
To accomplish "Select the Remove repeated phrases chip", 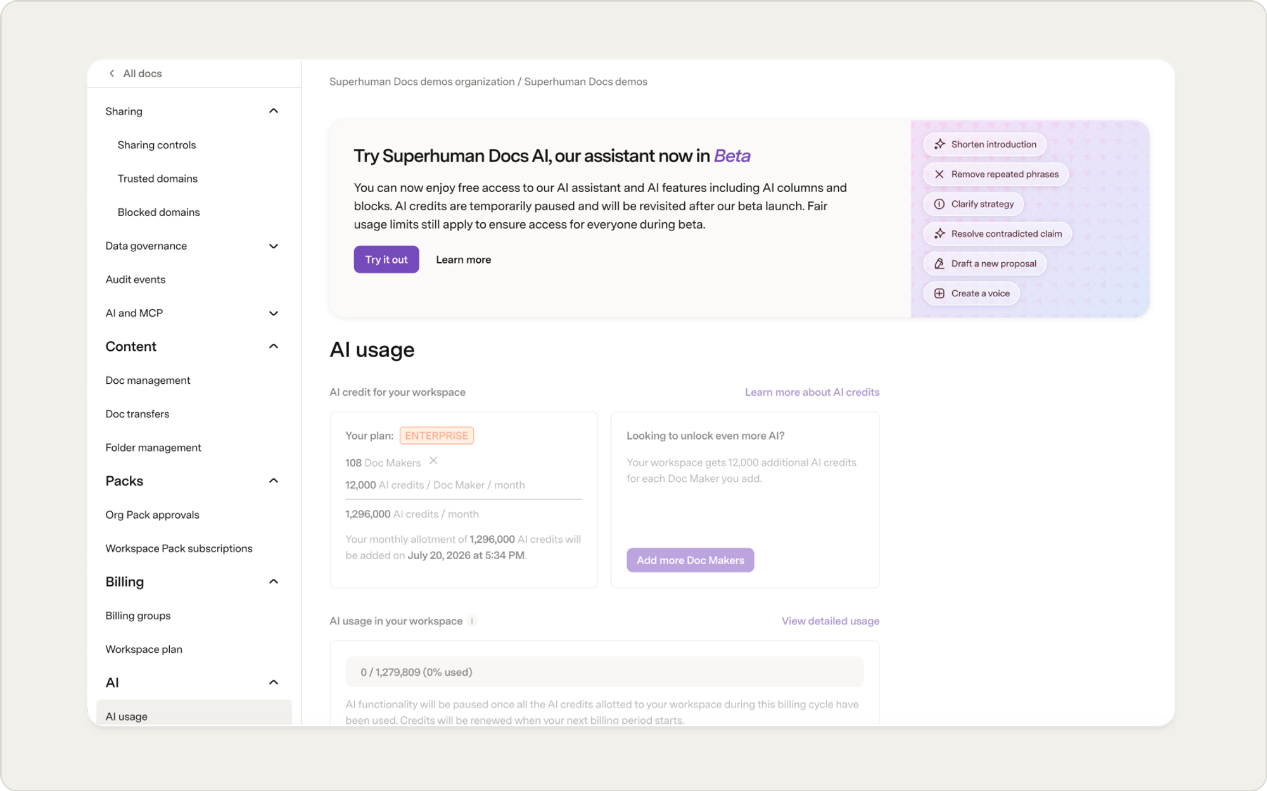I will tap(996, 174).
